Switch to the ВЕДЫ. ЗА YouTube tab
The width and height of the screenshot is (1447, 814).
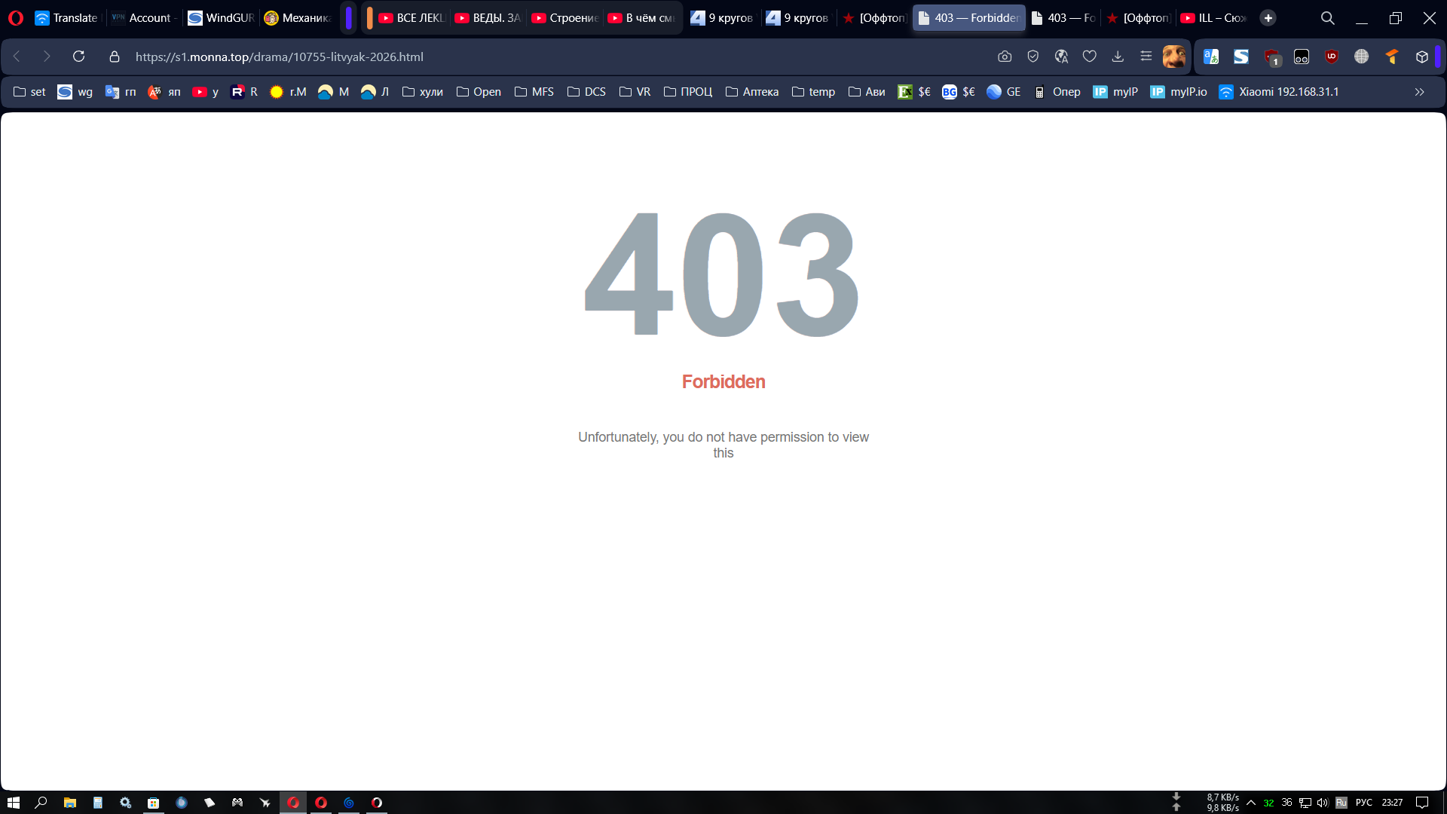pyautogui.click(x=488, y=18)
